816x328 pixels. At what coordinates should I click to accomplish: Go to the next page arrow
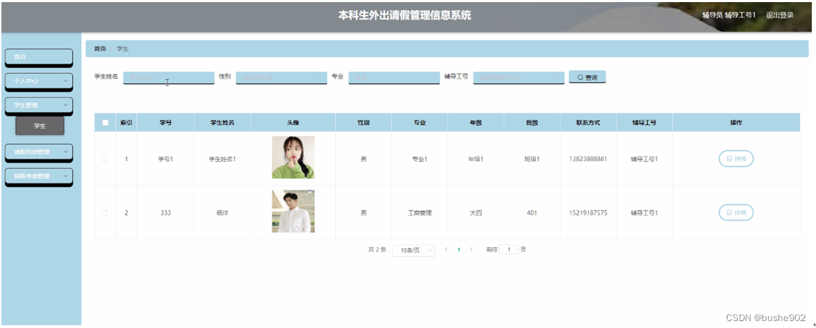point(471,249)
